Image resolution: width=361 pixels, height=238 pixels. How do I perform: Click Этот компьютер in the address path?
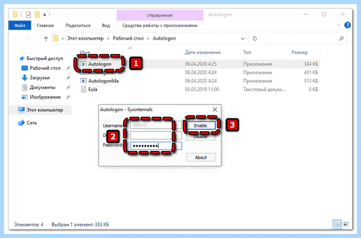85,38
